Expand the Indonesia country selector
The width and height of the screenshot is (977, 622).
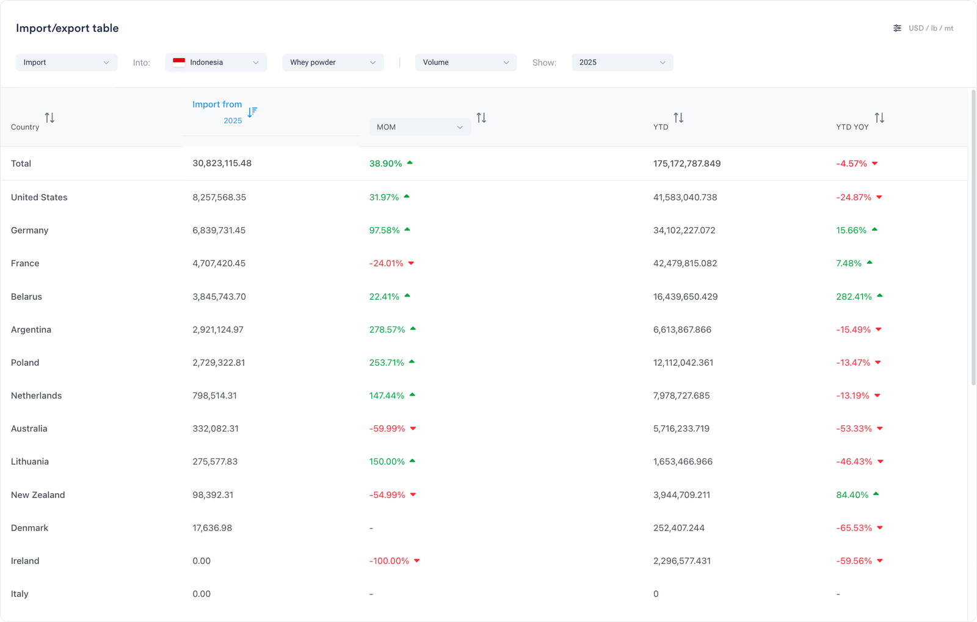(216, 62)
